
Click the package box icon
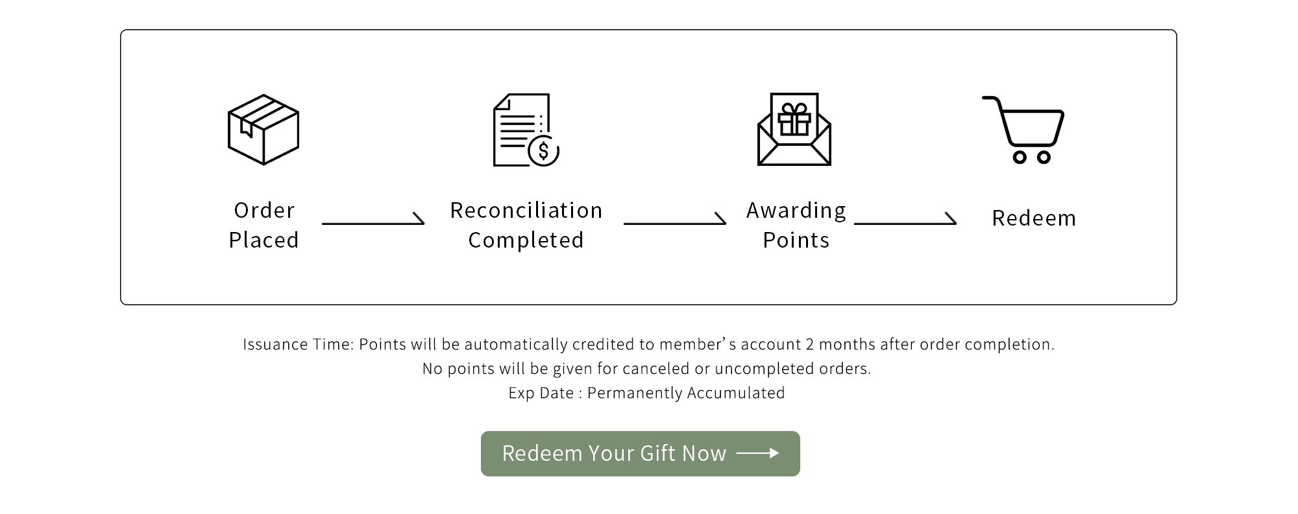tap(263, 130)
